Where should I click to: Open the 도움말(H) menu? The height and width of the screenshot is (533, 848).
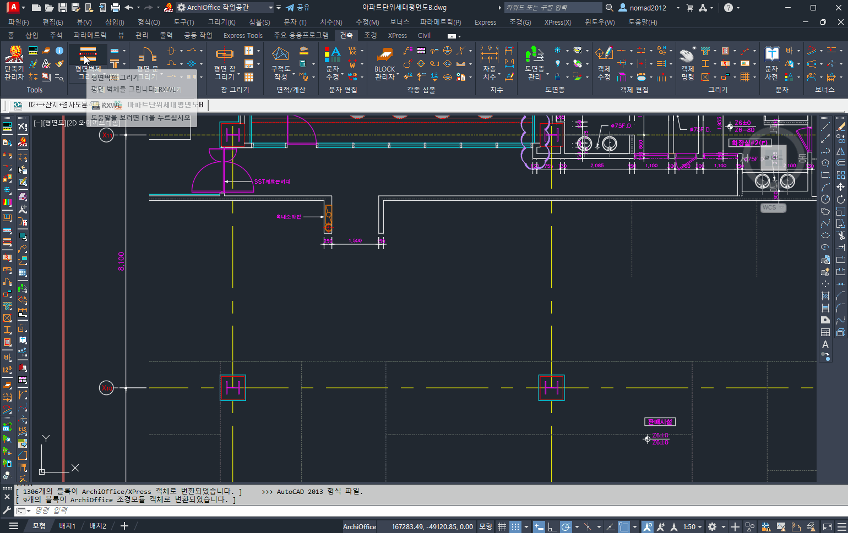pyautogui.click(x=643, y=22)
